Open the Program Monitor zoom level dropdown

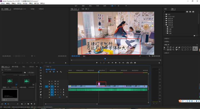tap(87, 56)
